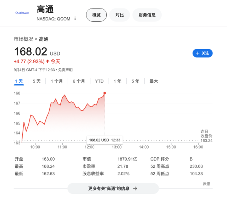
Task: Switch to the 对比 tab
Action: click(120, 15)
